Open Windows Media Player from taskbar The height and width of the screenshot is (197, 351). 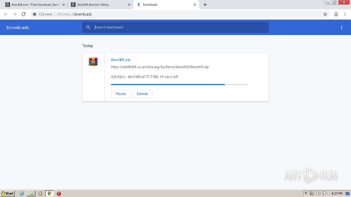tap(40, 193)
